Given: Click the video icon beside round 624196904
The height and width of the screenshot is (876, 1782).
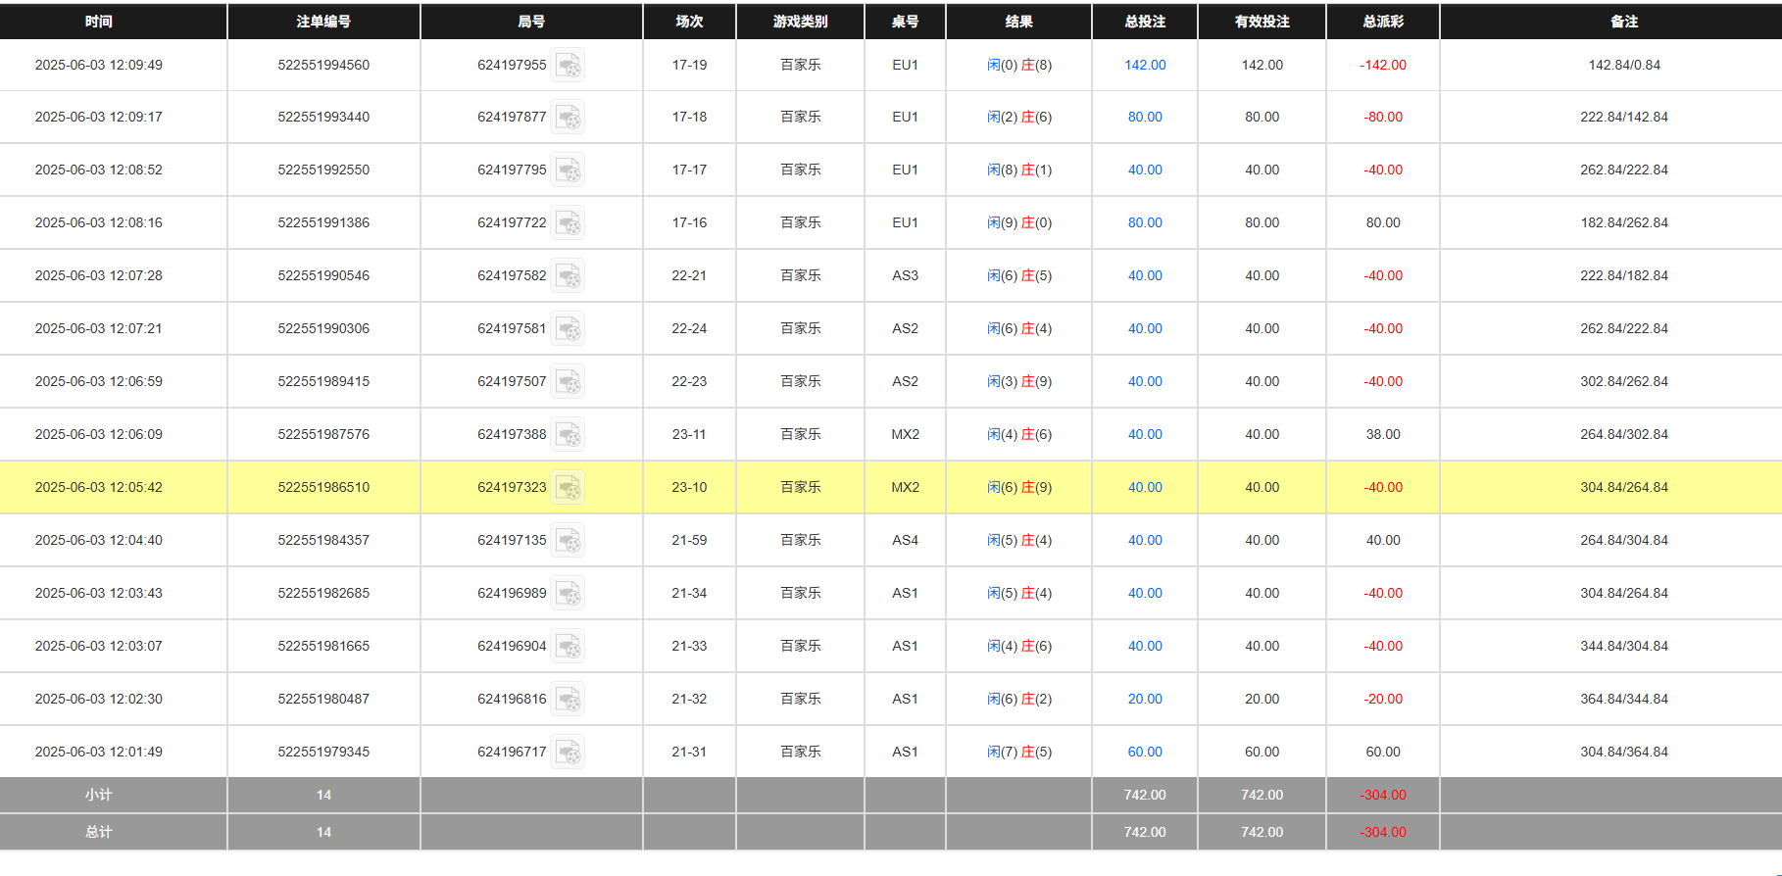Looking at the screenshot, I should (568, 647).
